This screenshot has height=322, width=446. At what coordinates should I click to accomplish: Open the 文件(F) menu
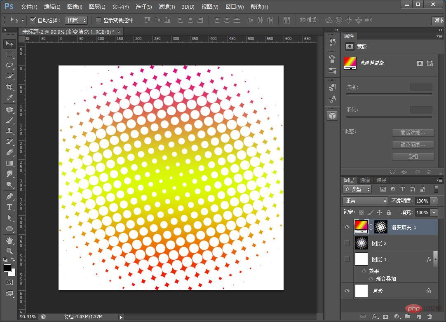29,7
